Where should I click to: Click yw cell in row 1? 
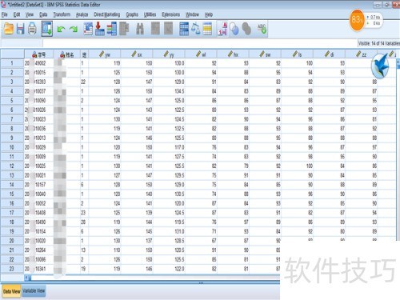[104, 63]
